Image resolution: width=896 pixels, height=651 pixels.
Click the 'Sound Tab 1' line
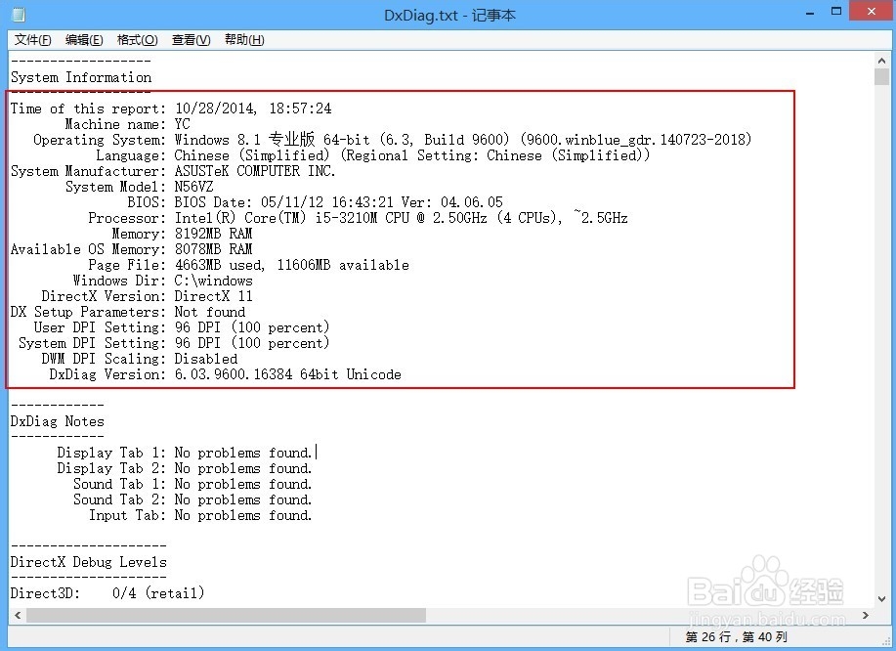point(192,484)
